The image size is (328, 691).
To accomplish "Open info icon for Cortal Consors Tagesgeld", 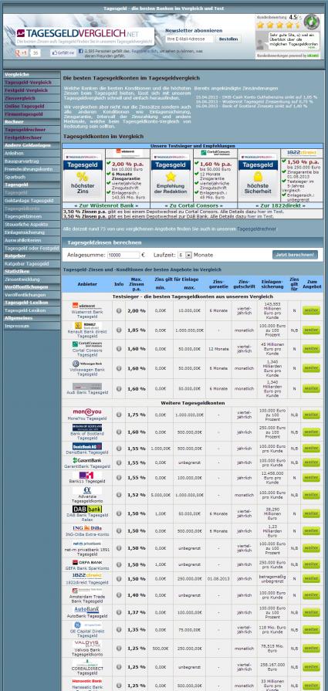I will [118, 348].
